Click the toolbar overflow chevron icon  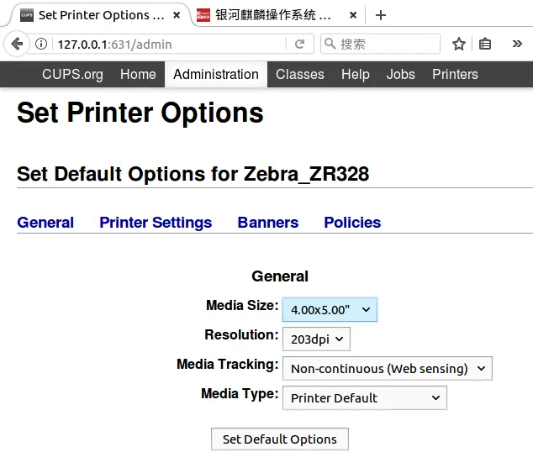point(519,44)
